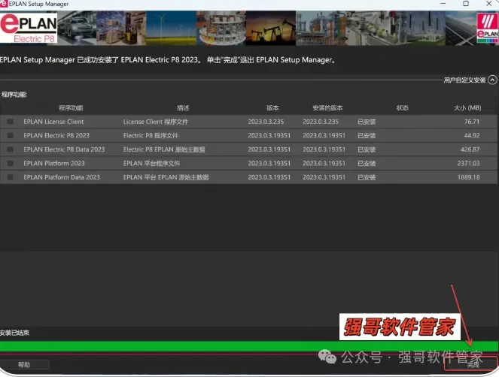The width and height of the screenshot is (499, 377).
Task: Click the oil pumpjack banner image
Action: tap(271, 28)
